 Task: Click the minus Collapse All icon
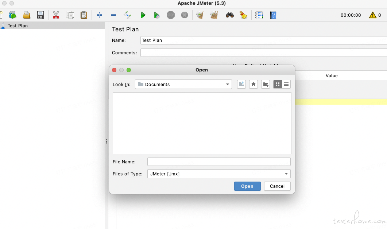point(113,15)
